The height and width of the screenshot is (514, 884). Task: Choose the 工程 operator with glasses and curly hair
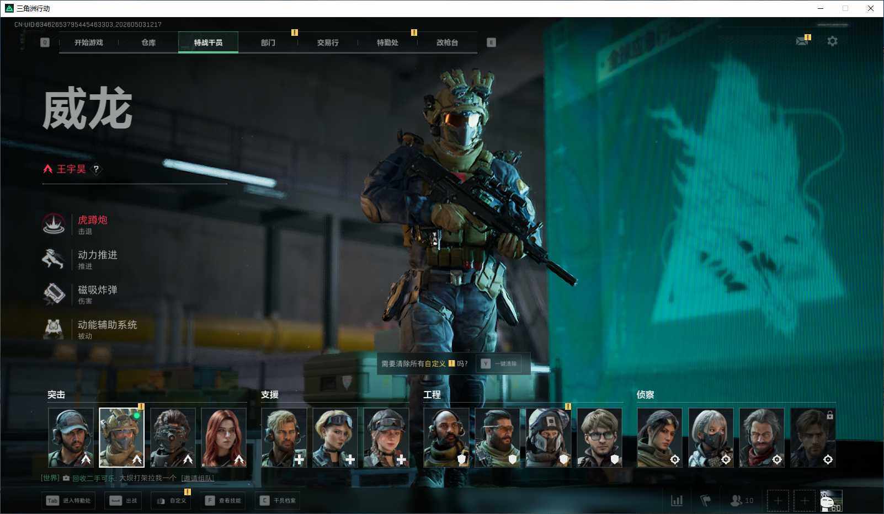tap(599, 437)
